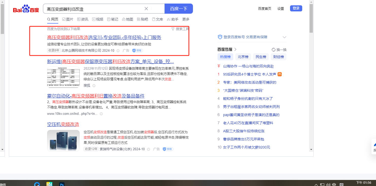376x186 pixels.
Task: Expand the 登录百度帐号 panel chevron
Action: coord(284,37)
